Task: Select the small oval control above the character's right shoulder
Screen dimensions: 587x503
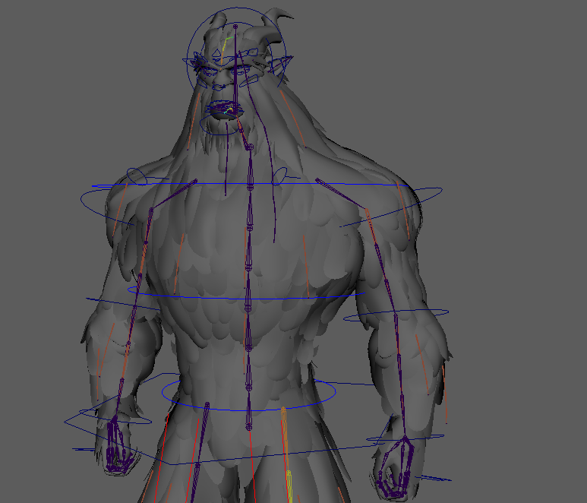Action: click(137, 176)
